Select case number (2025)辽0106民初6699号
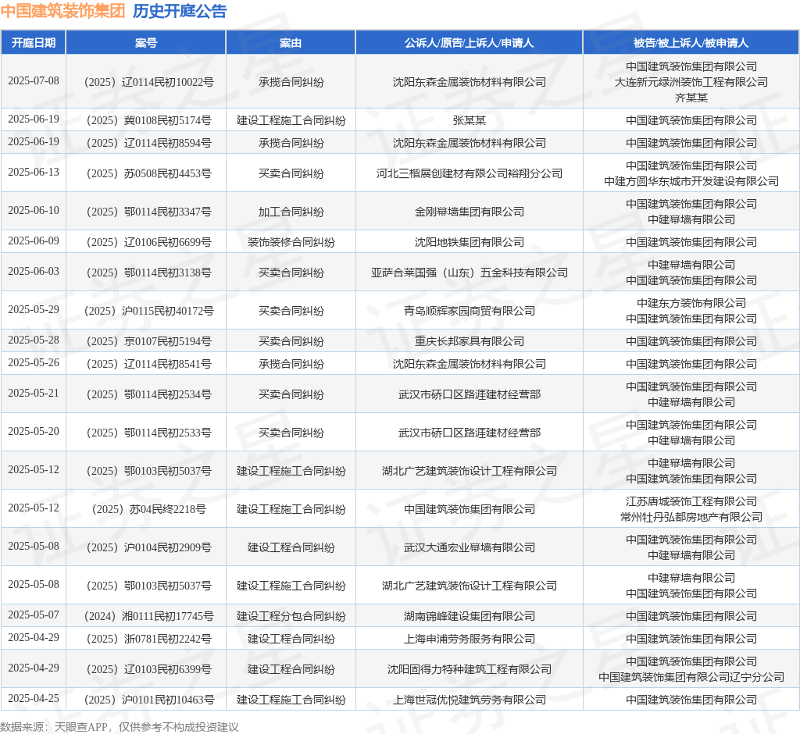800x734 pixels. pyautogui.click(x=148, y=242)
